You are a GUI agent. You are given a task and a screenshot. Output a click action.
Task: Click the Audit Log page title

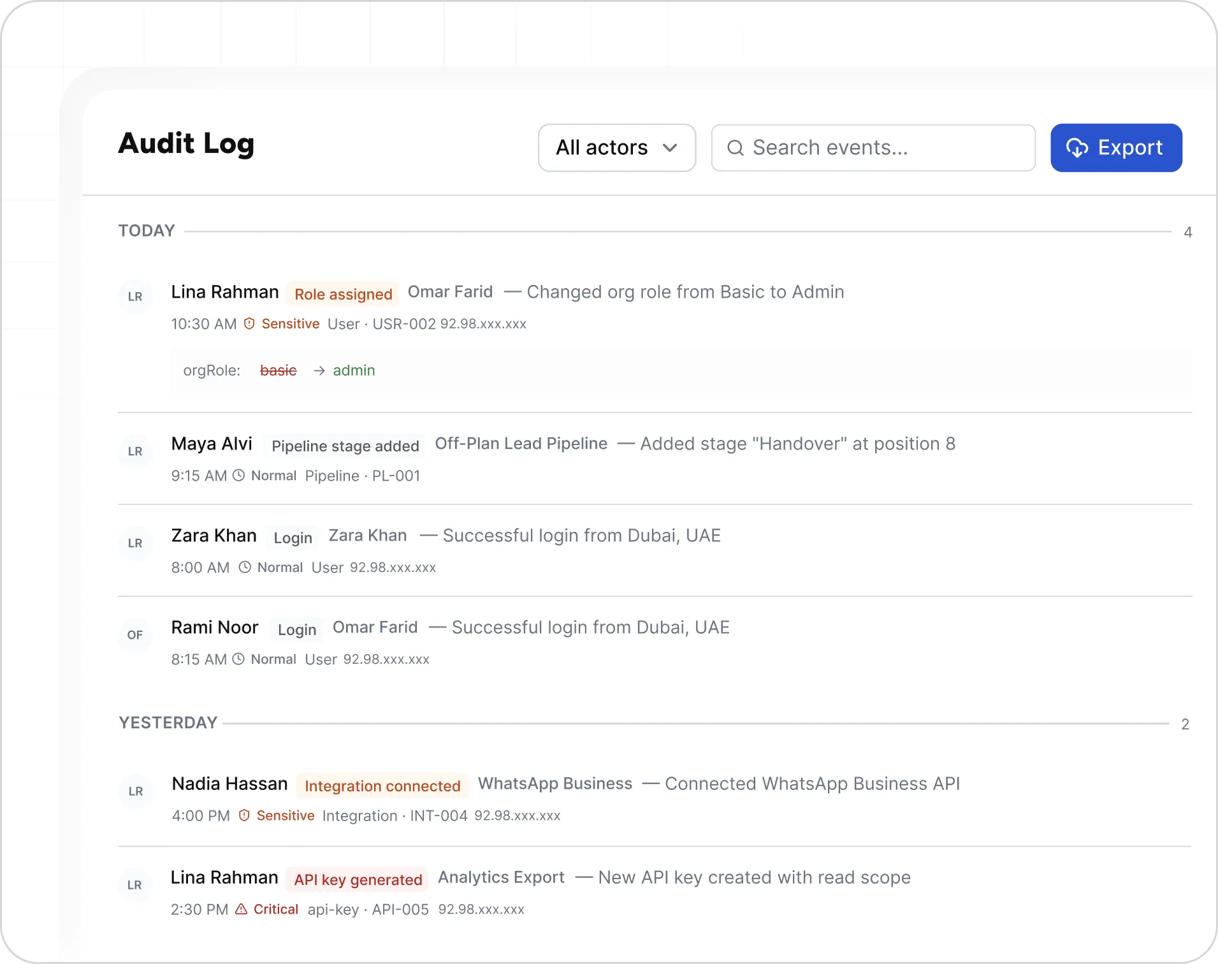point(187,144)
